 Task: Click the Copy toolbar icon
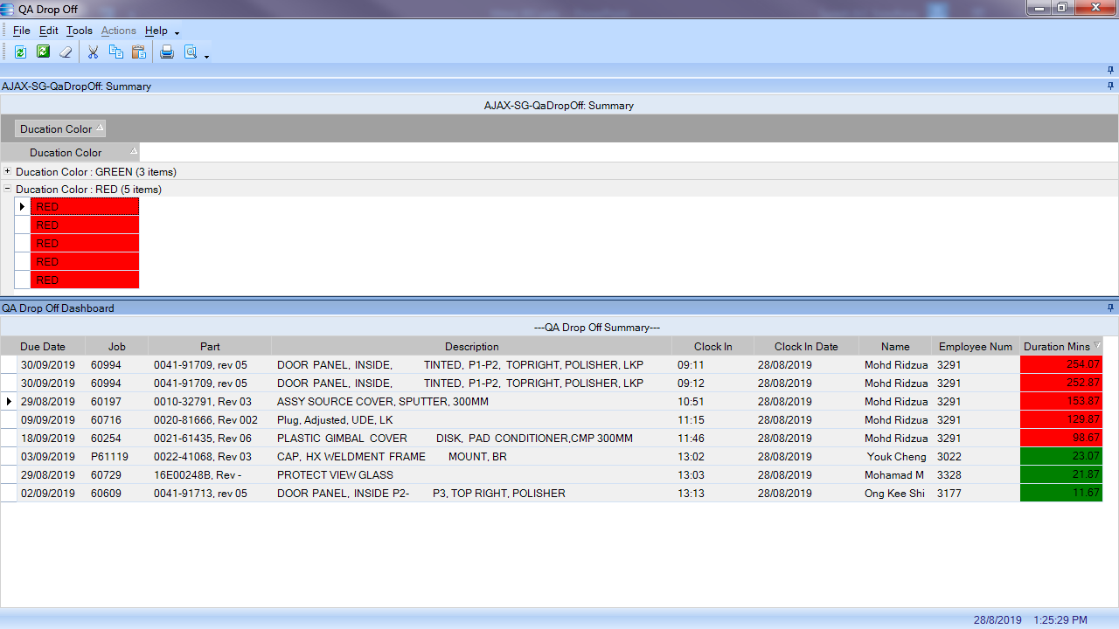coord(115,52)
